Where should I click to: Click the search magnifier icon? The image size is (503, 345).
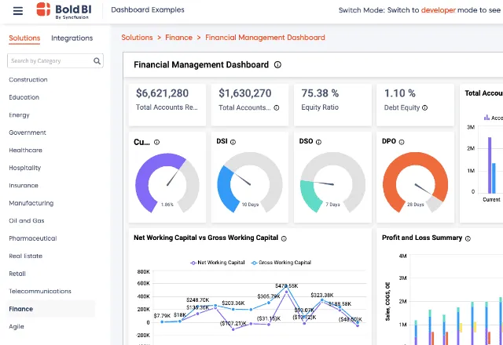pos(97,60)
